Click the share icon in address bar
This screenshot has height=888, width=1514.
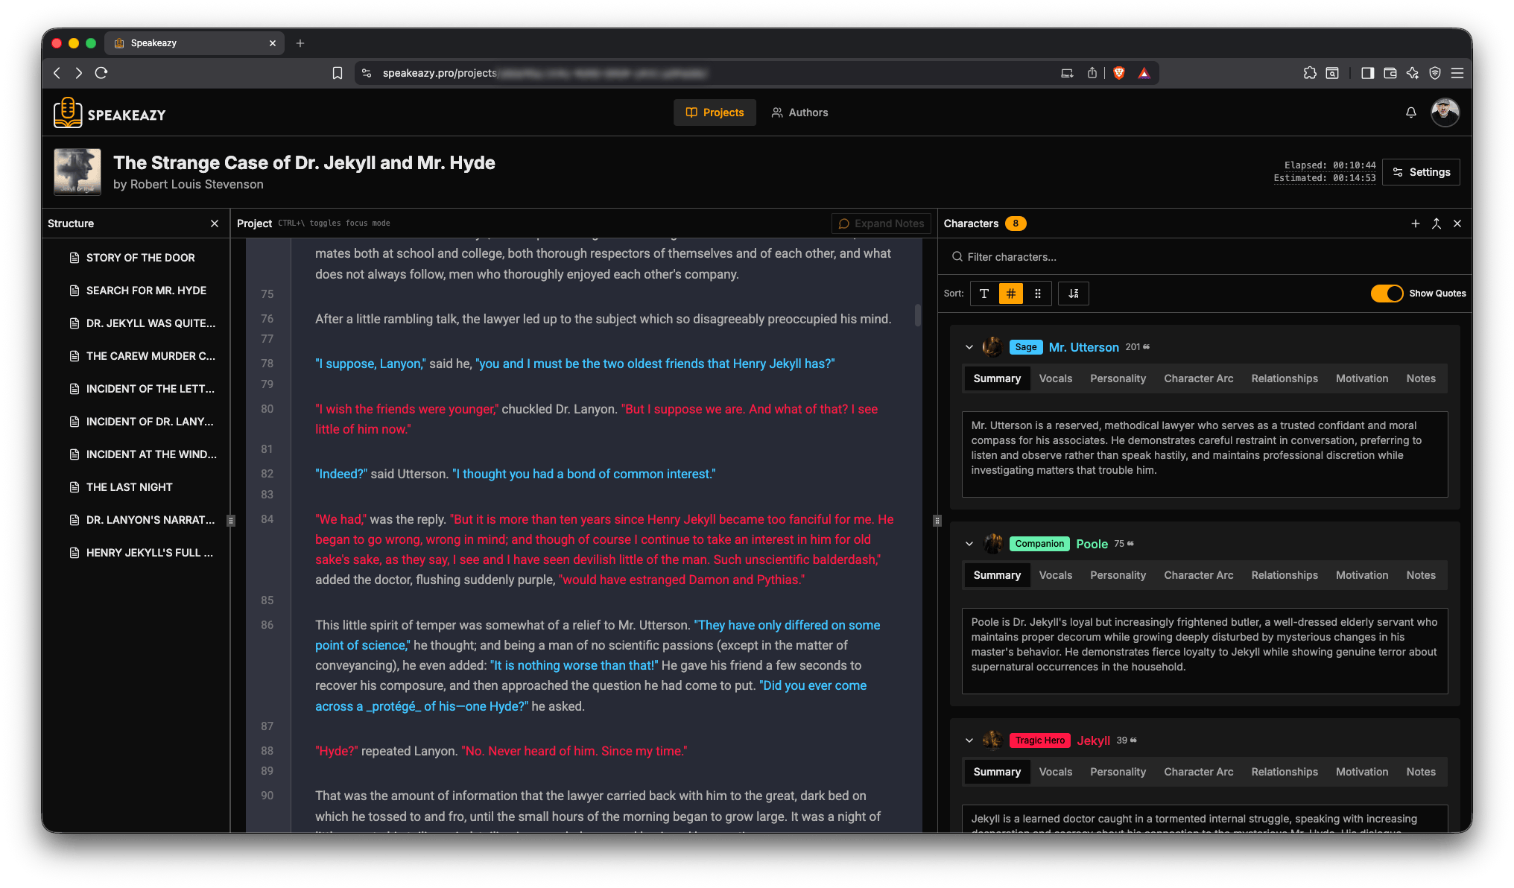1092,73
